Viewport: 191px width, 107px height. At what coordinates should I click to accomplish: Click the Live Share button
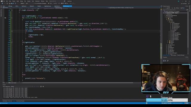pos(184,4)
